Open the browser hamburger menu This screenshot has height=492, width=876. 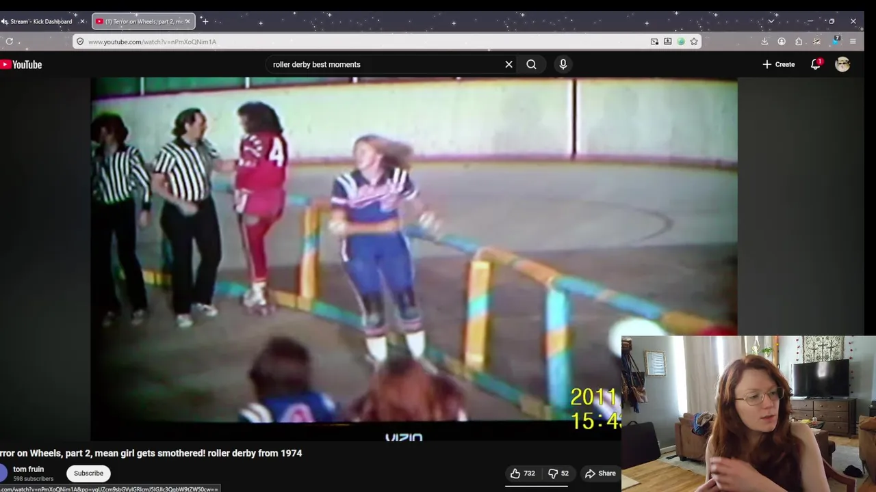[x=853, y=41]
